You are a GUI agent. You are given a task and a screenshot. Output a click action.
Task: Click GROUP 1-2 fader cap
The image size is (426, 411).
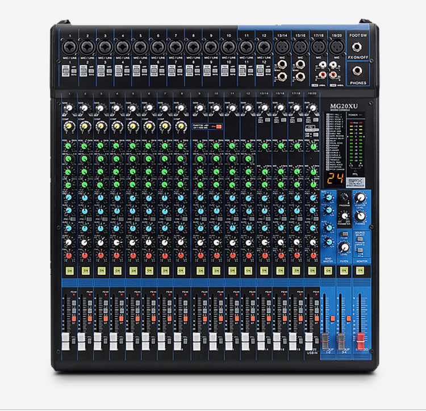325,342
